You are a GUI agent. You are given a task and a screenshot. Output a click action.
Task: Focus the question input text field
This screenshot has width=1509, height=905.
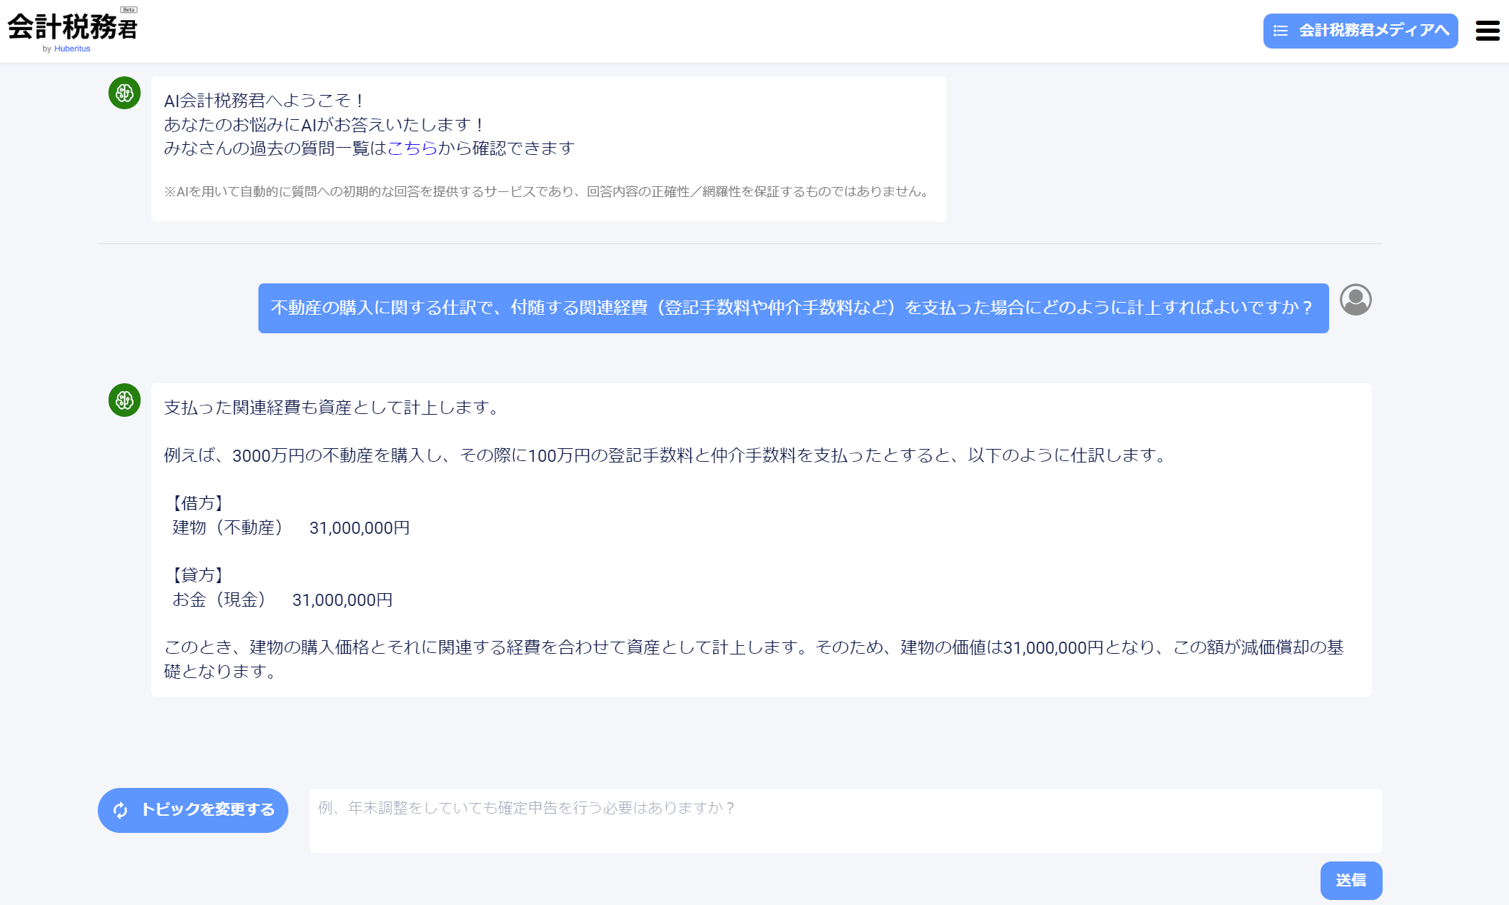point(845,820)
